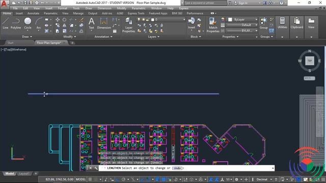Open the annotation scale 1:1 dropdown
The height and width of the screenshot is (183, 326).
[x=229, y=179]
